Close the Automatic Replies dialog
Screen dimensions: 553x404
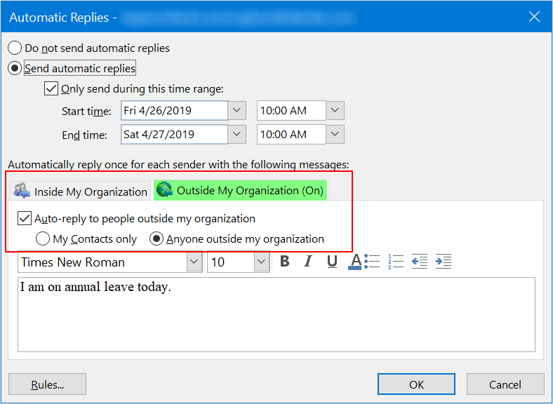coord(535,16)
